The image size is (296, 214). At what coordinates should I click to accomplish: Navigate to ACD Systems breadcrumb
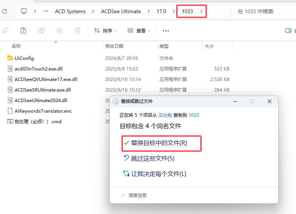(x=70, y=12)
